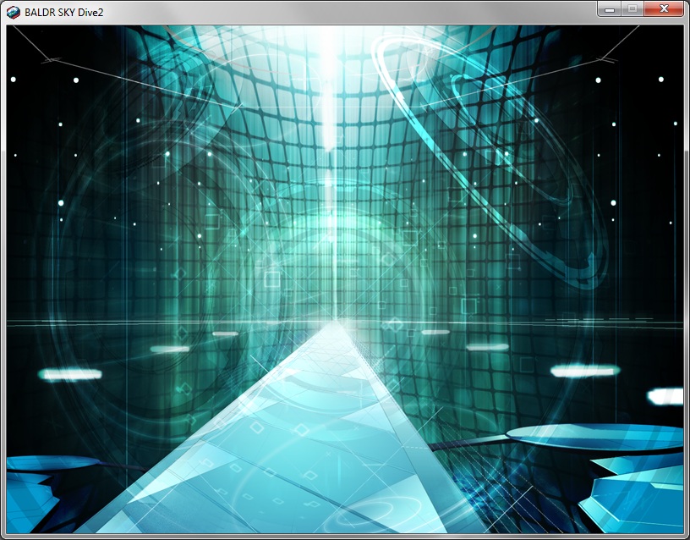The width and height of the screenshot is (690, 540).
Task: Close the BALDR SKY Dive2 window
Action: tap(664, 8)
